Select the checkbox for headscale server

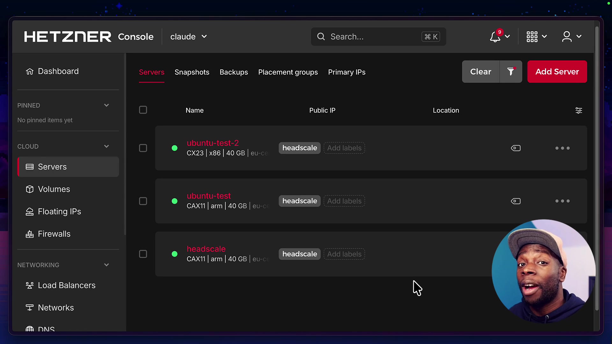tap(143, 254)
